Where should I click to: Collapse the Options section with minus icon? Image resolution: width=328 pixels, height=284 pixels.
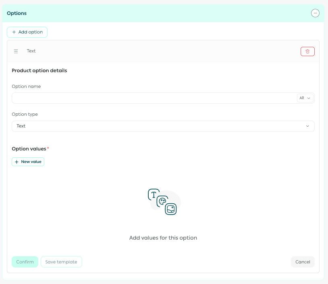coord(315,13)
